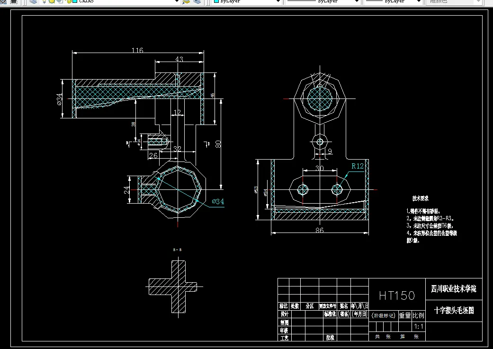Viewport: 493px width, 349px height.
Task: Open the ByLayer lineweight dropdown
Action: [x=419, y=1]
